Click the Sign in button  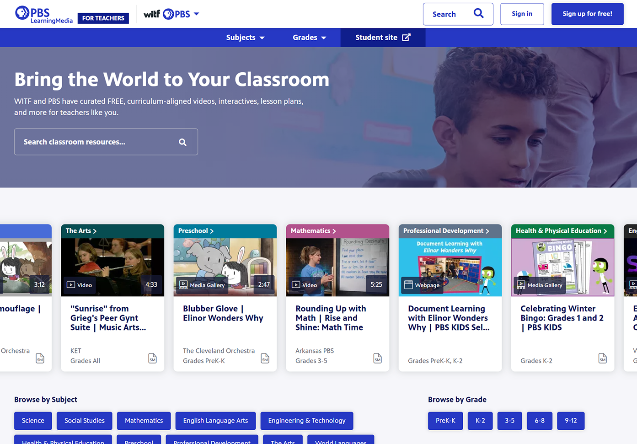point(522,14)
